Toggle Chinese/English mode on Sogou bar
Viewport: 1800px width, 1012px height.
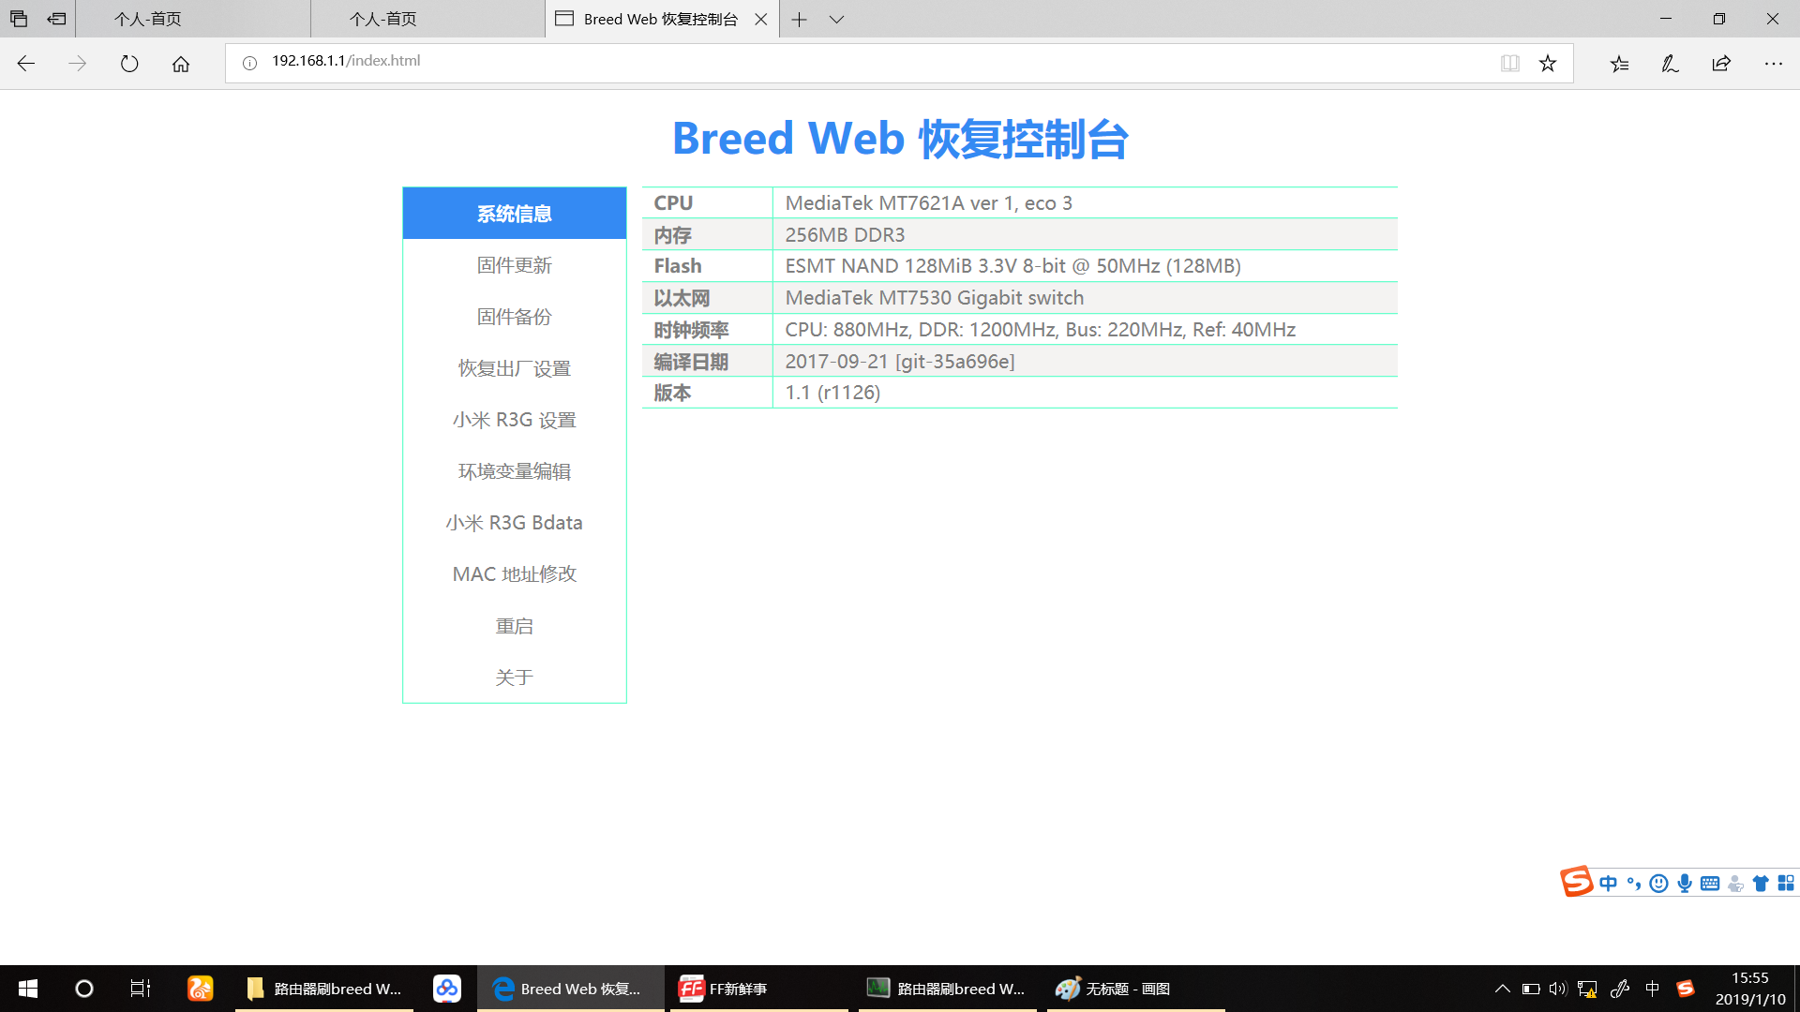tap(1609, 883)
